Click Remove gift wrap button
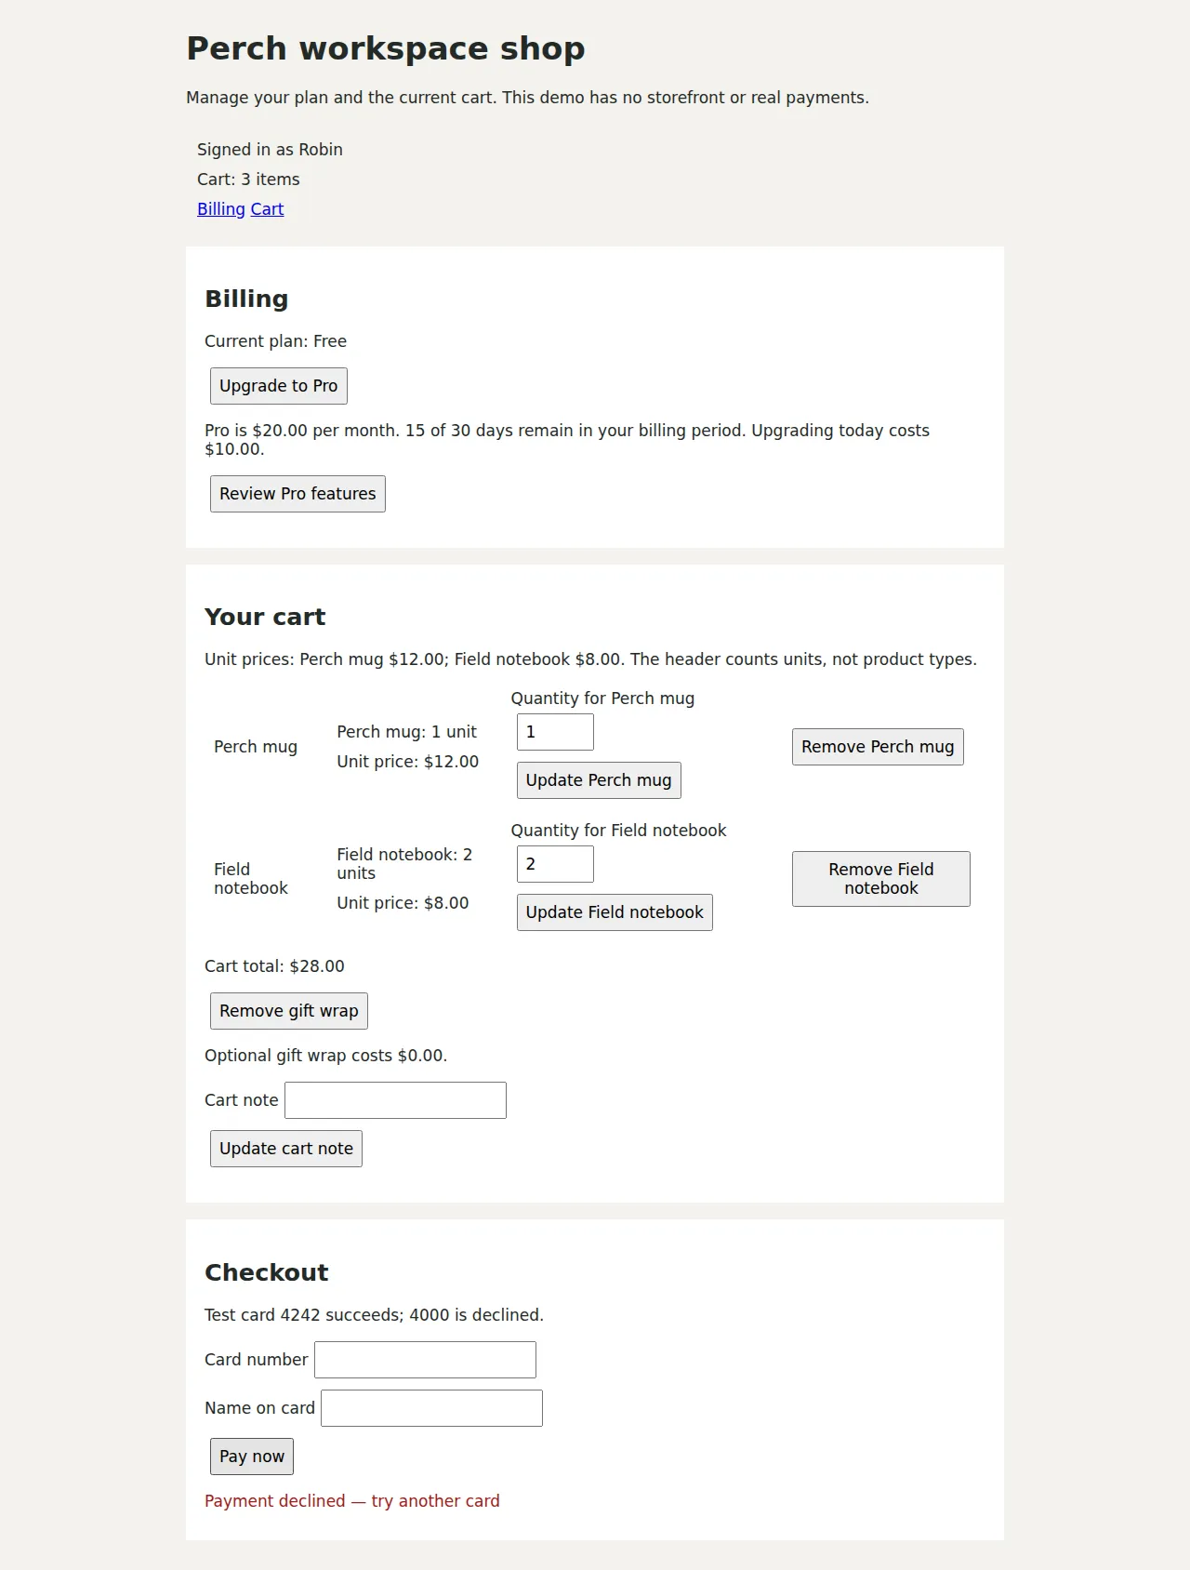 click(289, 1011)
